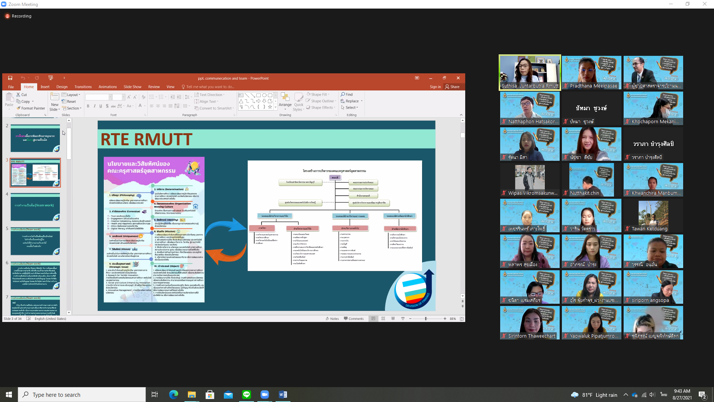Viewport: 714px width, 402px height.
Task: Insert a rectangle from the shapes gallery
Action: click(x=258, y=95)
